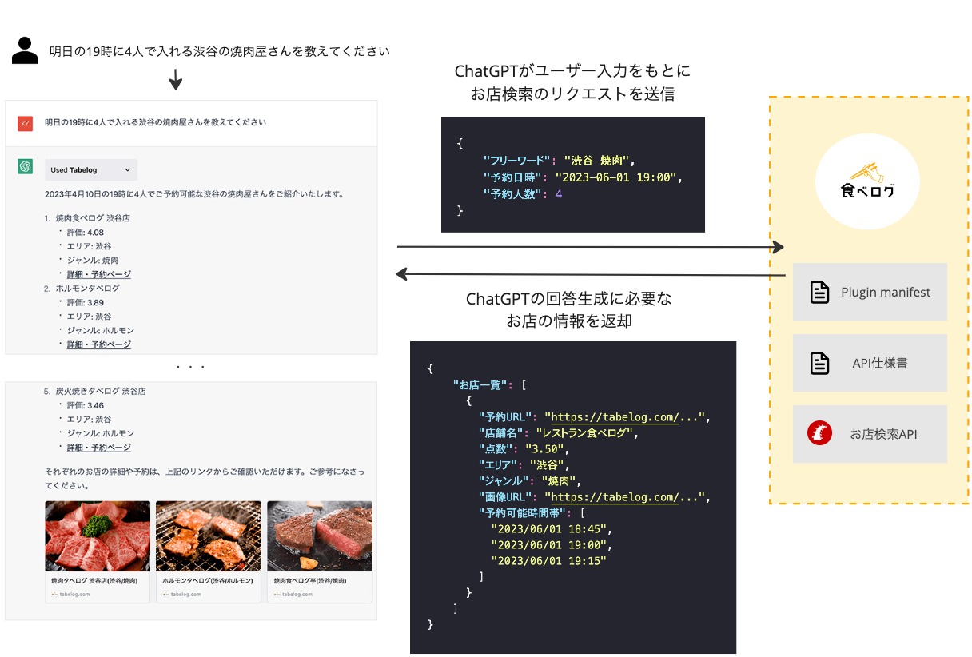972x657 pixels.
Task: Open 詳細・予約ページ for 焼肉食べログ 渋谷店
Action: point(99,273)
